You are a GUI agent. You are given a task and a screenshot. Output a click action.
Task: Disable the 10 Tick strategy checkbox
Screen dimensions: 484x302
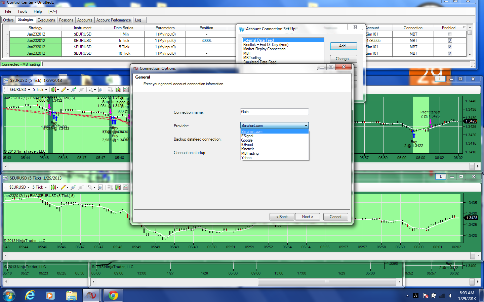point(450,53)
